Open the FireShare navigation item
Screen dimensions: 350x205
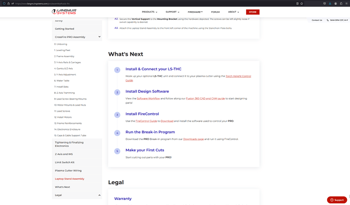pyautogui.click(x=195, y=12)
